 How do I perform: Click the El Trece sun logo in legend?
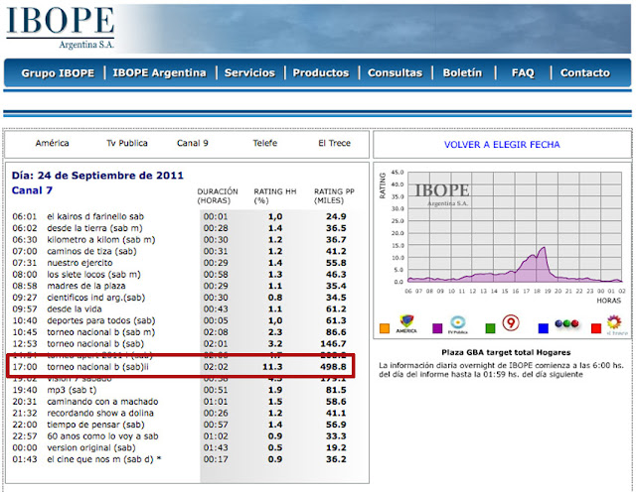[615, 325]
